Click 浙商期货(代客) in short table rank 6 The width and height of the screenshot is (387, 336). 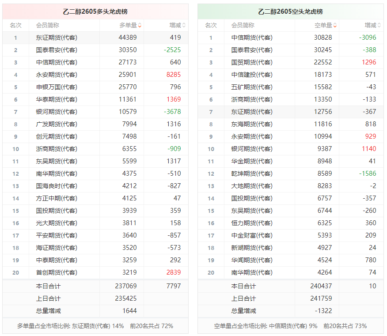tap(252, 99)
